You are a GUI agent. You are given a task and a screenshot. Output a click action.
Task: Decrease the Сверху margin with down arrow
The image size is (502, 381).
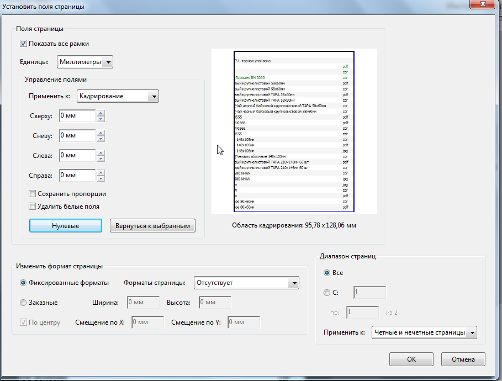[x=101, y=119]
